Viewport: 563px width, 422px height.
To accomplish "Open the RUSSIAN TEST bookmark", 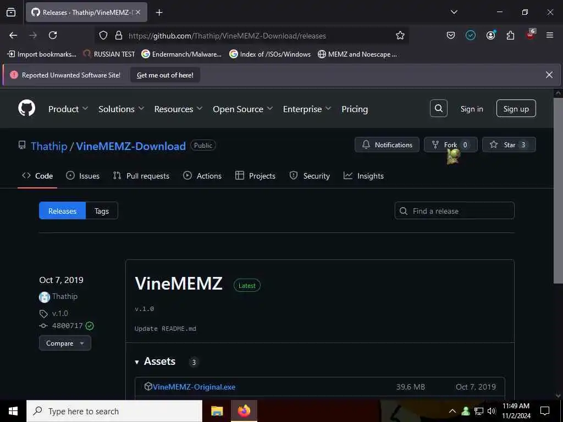I will (109, 54).
